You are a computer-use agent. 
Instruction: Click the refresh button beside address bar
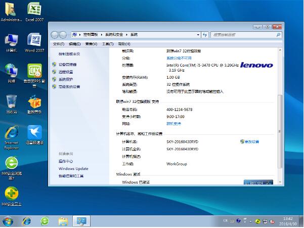coord(205,35)
